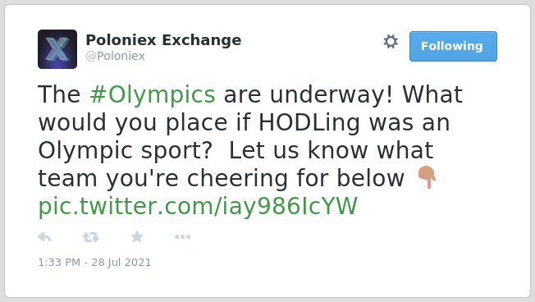Click the reply arrow icon
The width and height of the screenshot is (535, 302).
coord(44,237)
